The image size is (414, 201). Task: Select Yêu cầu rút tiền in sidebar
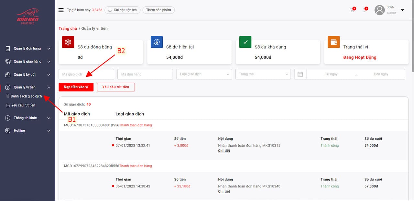pos(23,105)
